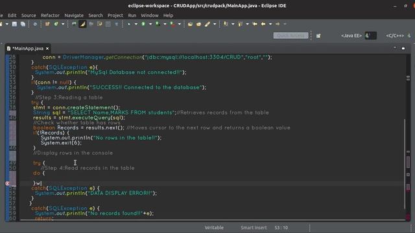
Task: Click the Next Annotation icon
Action: 226,24
